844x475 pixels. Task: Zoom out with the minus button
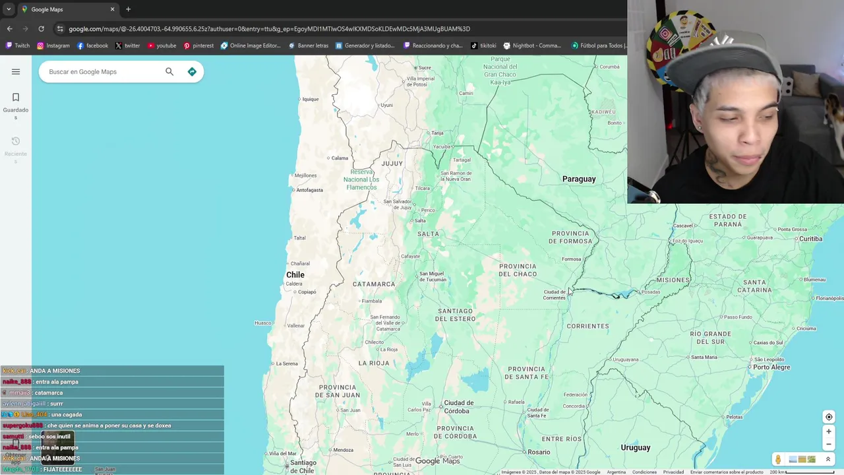(829, 444)
